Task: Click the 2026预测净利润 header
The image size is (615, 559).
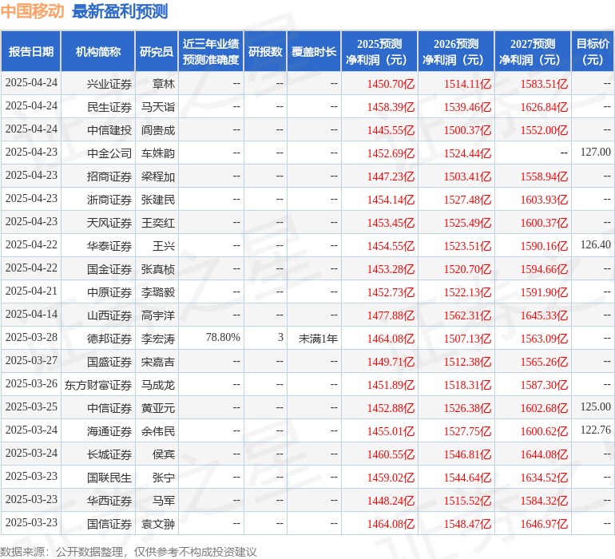Action: [456, 52]
